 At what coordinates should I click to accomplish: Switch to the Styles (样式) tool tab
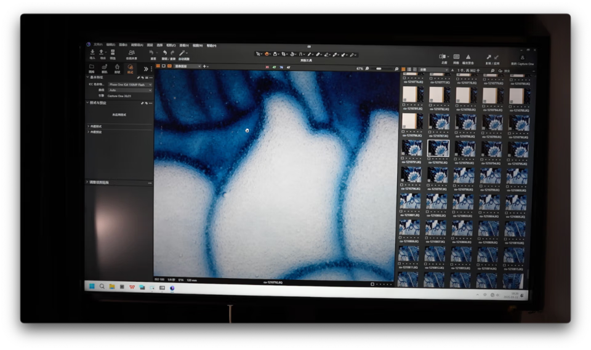tap(130, 68)
